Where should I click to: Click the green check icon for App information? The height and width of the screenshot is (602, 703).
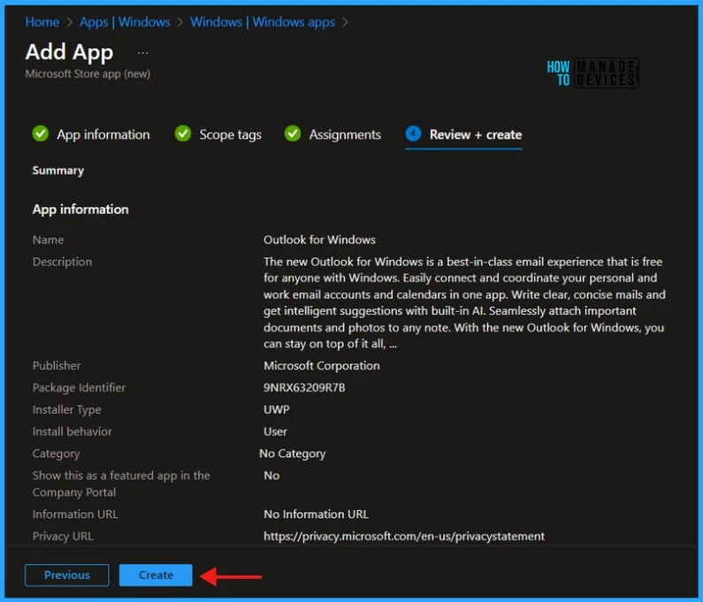(41, 133)
